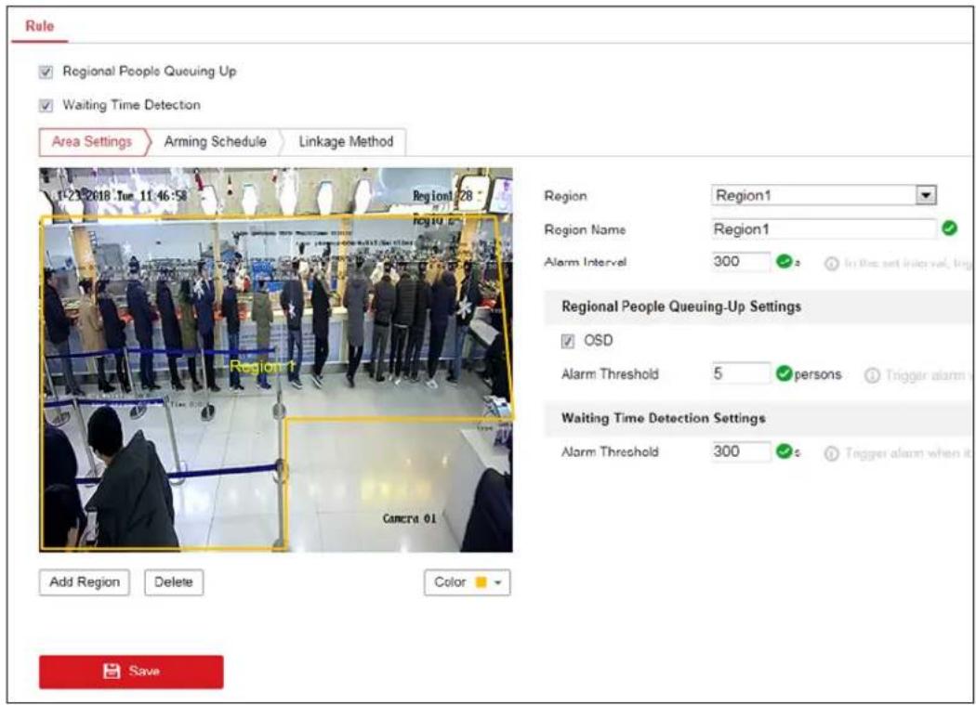Click Regional People Queuing-Up Settings heading
Screen dimensions: 976x705
click(681, 307)
